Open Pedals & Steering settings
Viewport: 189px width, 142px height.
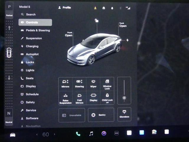[35, 30]
